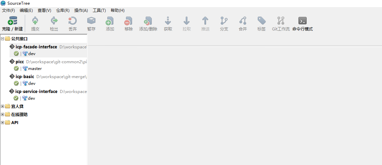Screen dimensions: 382x165
Task: Click the git diamond icon of icp-basic
Action: pyautogui.click(x=12, y=76)
